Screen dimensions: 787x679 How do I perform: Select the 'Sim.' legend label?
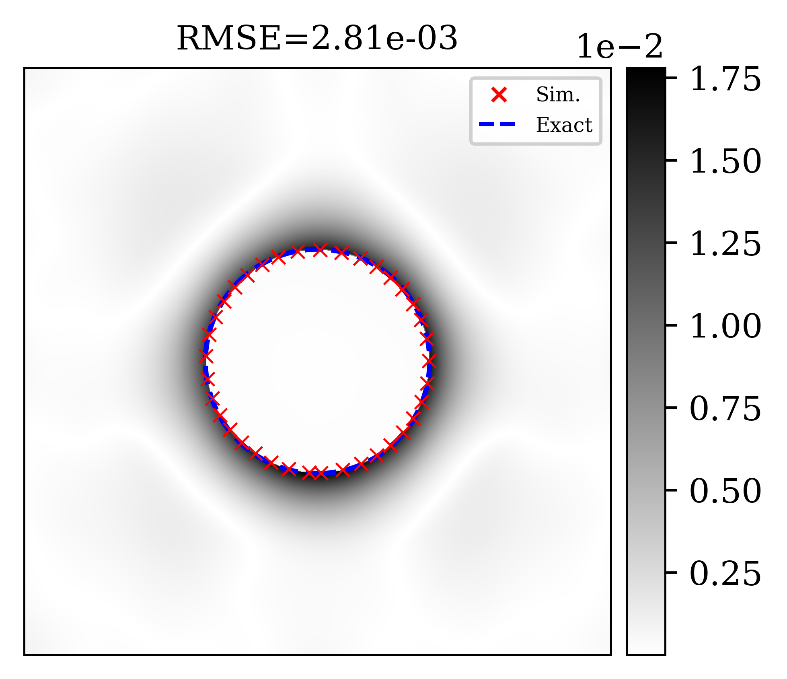558,95
